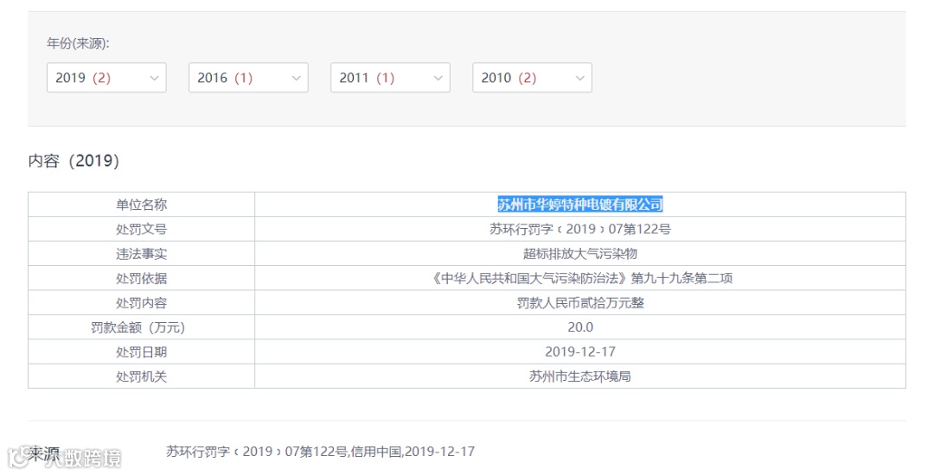This screenshot has width=934, height=475.
Task: Click the value 罚款人民币贰拾万元整
Action: pos(580,303)
